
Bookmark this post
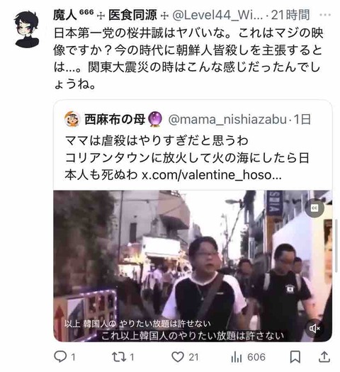click(295, 357)
